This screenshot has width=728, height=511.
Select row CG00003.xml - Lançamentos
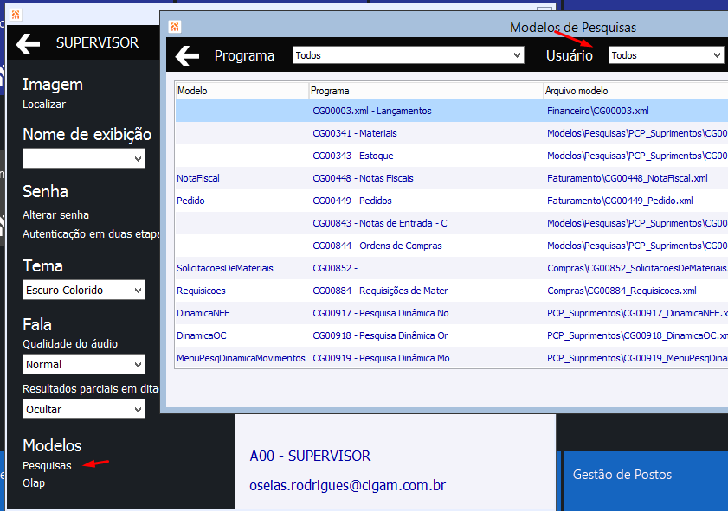(x=451, y=111)
